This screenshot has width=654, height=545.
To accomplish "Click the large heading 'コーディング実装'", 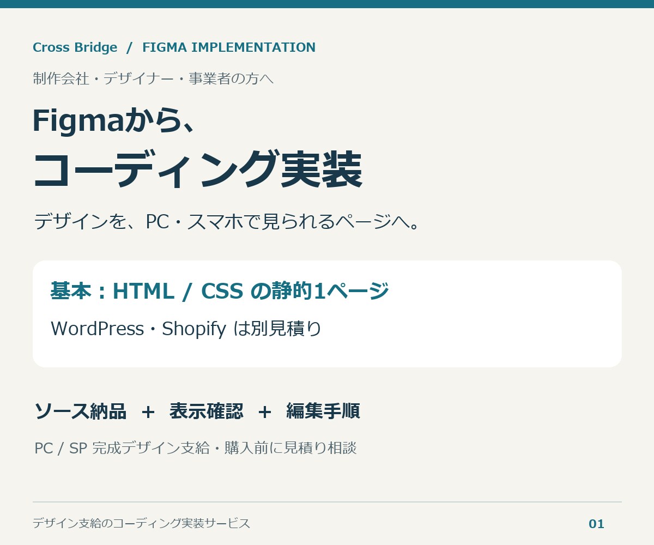I will tap(197, 170).
